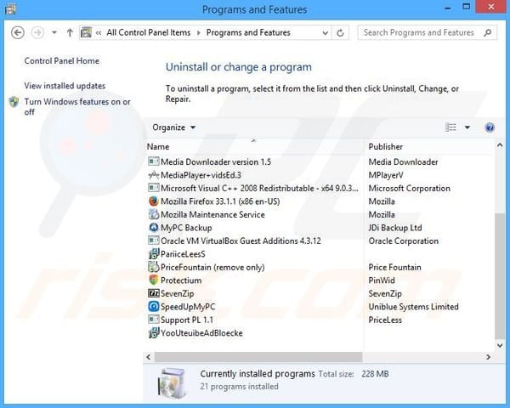
Task: Change list view with the view icon
Action: coord(450,127)
